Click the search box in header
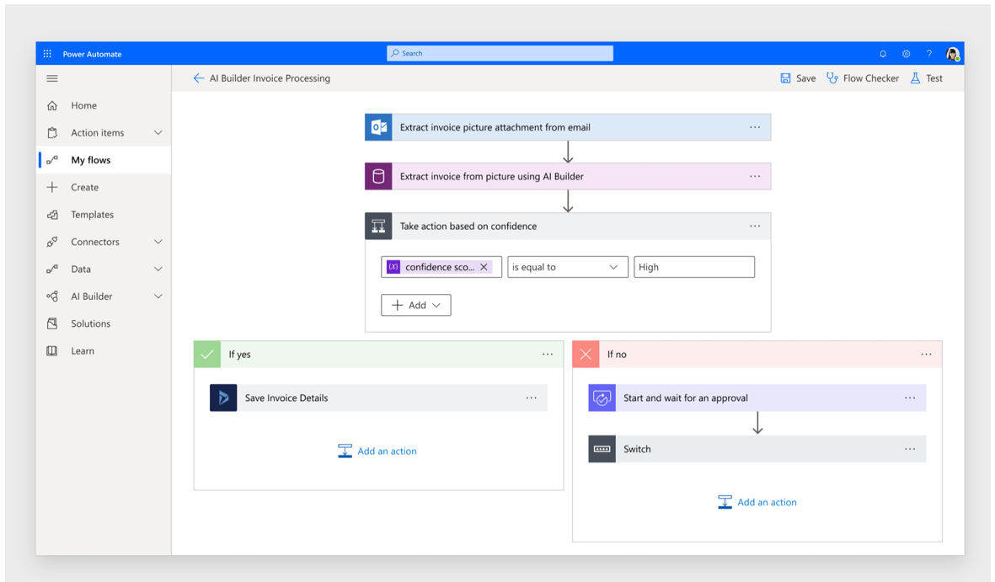The width and height of the screenshot is (995, 582). (x=500, y=53)
